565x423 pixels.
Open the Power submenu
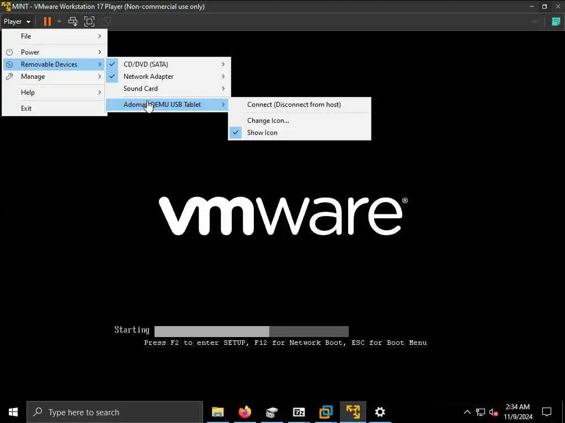[x=55, y=52]
